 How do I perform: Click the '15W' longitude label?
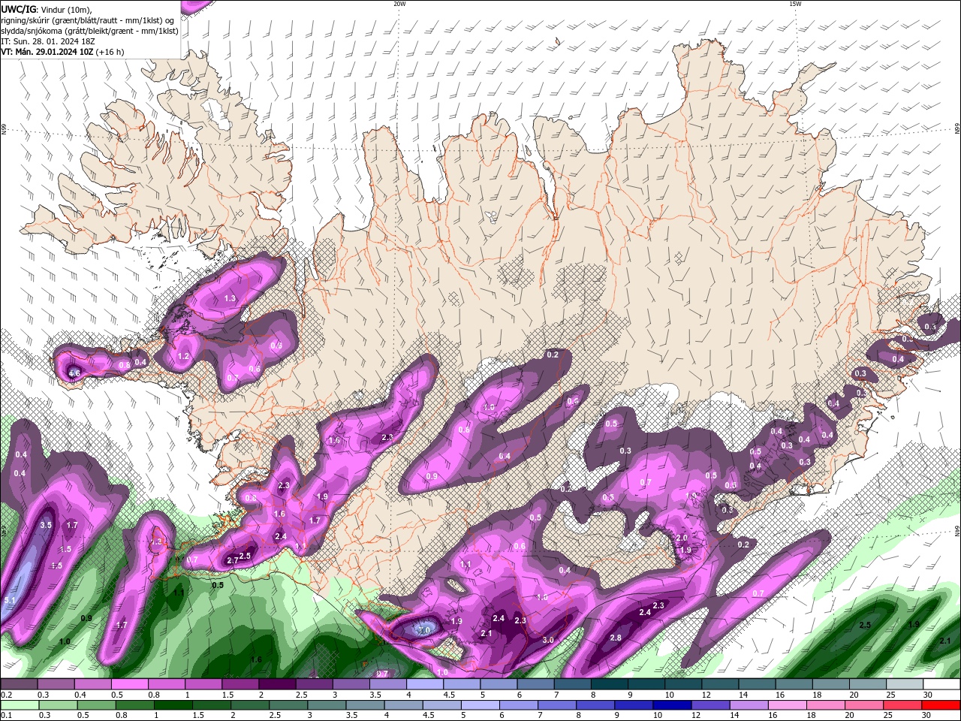[x=795, y=4]
